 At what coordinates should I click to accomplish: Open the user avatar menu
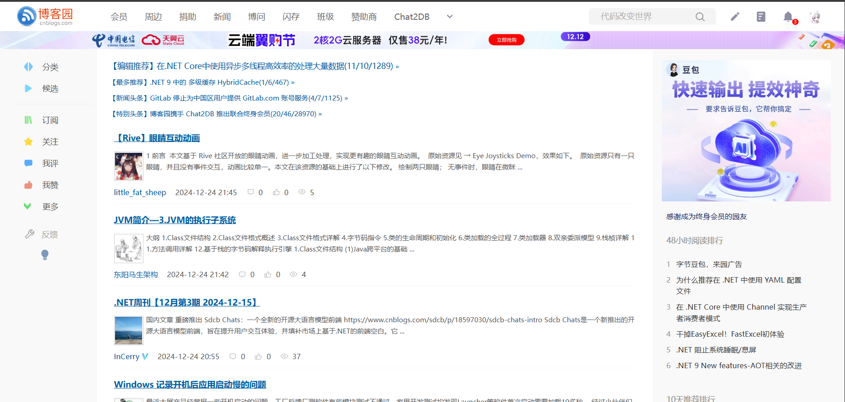tap(815, 17)
